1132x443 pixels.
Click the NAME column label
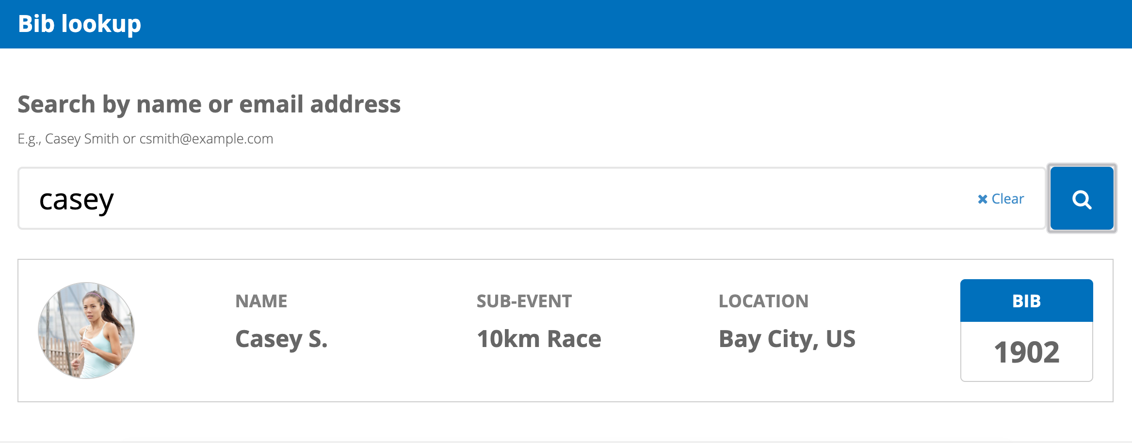tap(261, 301)
